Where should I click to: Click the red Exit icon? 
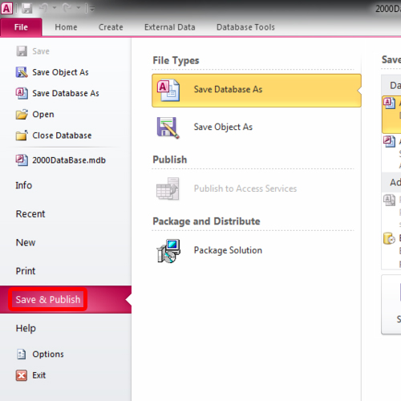(x=22, y=375)
